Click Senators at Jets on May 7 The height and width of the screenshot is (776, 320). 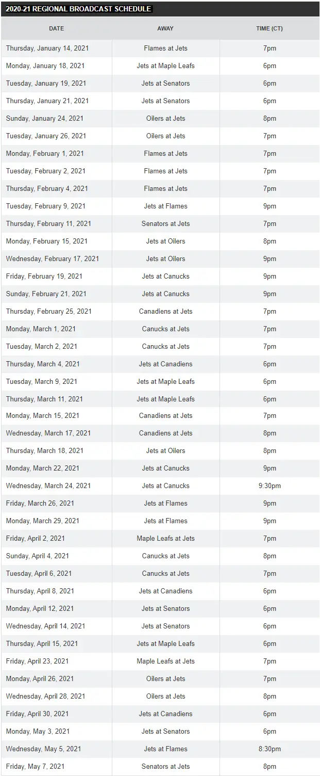click(165, 766)
